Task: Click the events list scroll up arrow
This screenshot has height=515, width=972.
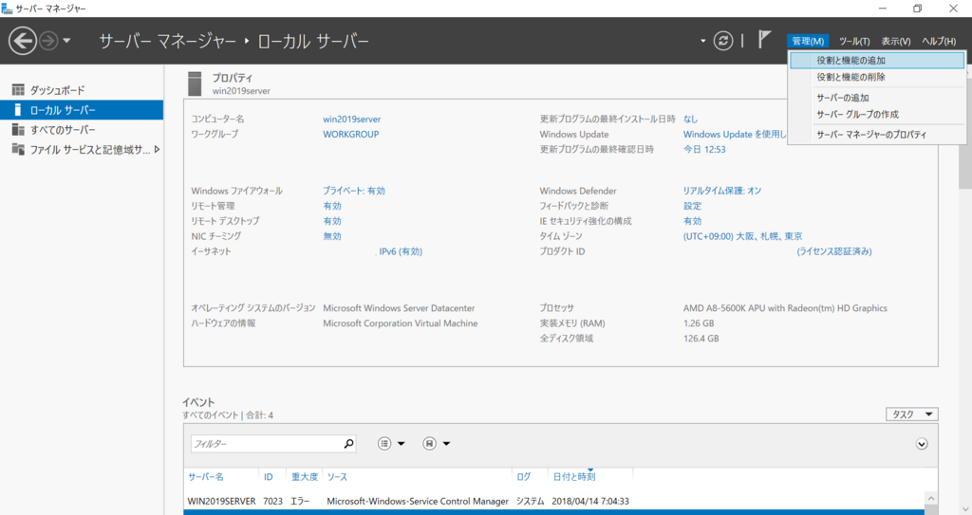Action: click(930, 498)
